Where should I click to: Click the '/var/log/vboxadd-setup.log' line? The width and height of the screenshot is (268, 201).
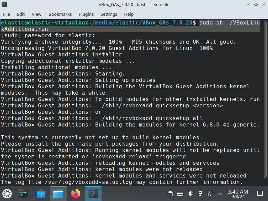(x=122, y=182)
